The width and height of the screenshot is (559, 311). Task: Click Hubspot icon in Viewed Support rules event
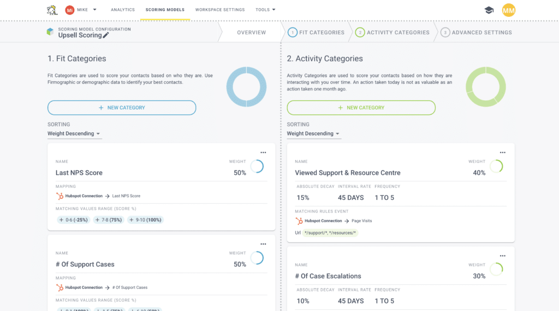coord(299,221)
